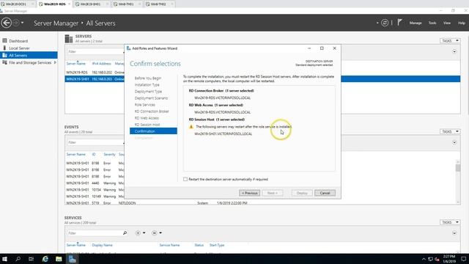Click the Previous button in wizard
Viewport: 469px width, 264px height.
click(x=249, y=193)
